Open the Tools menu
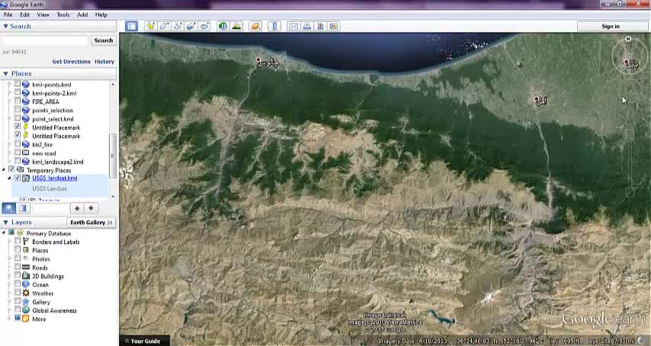651x346 pixels. click(x=63, y=14)
